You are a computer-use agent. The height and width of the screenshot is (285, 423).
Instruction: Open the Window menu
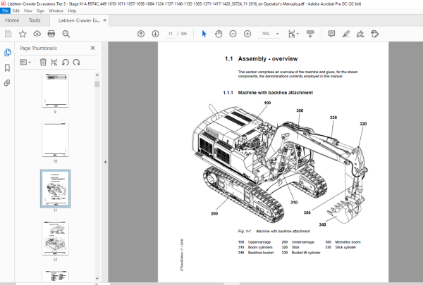coord(56,11)
